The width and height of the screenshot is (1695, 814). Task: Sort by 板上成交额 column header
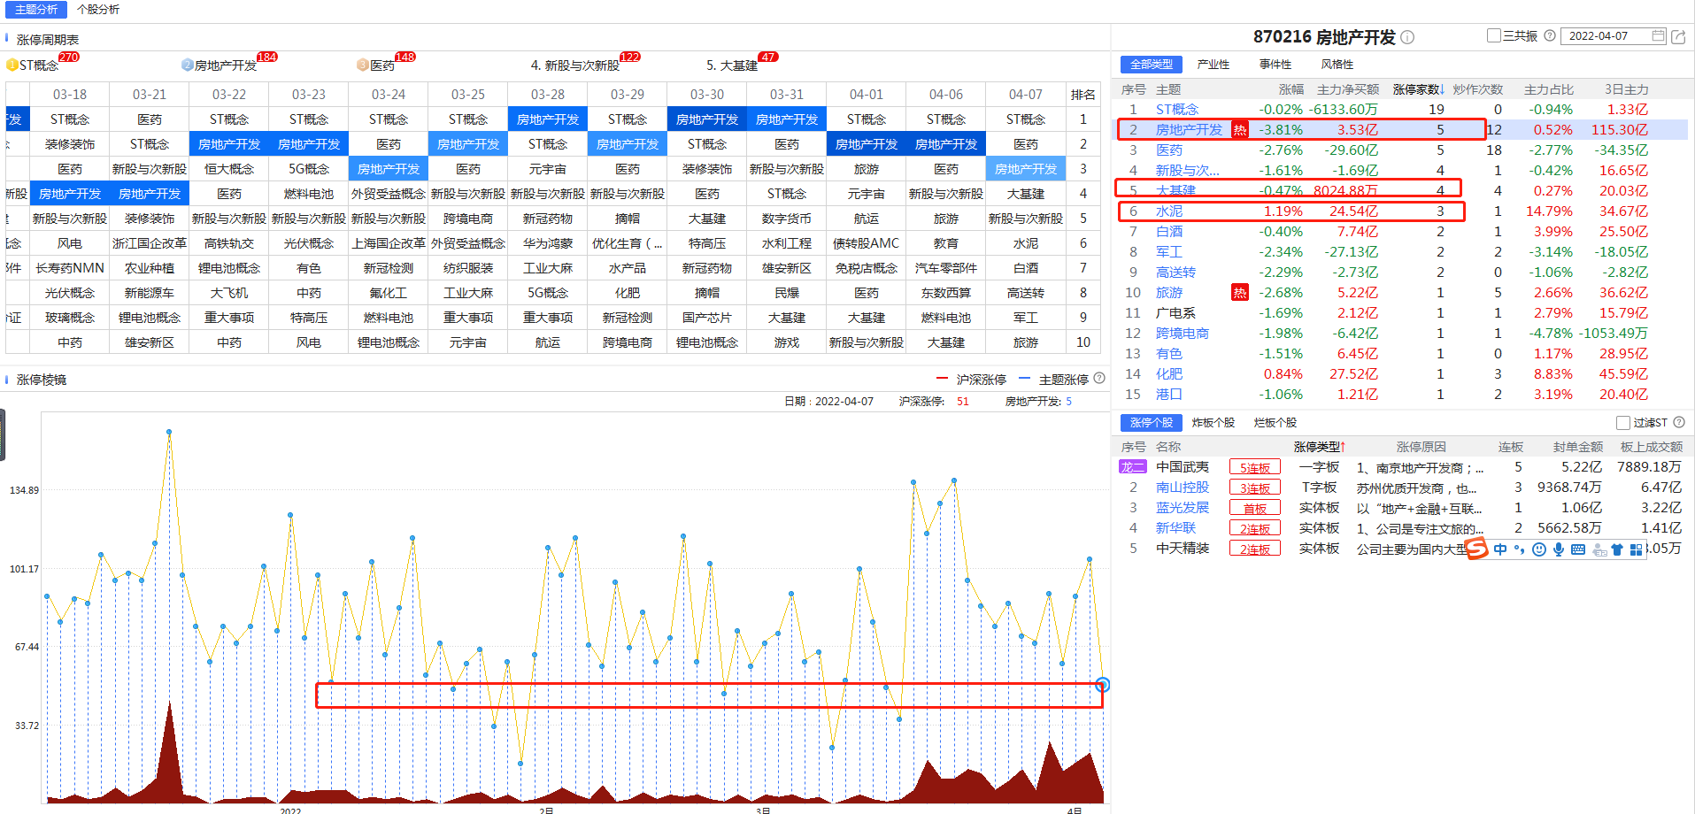pos(1651,447)
